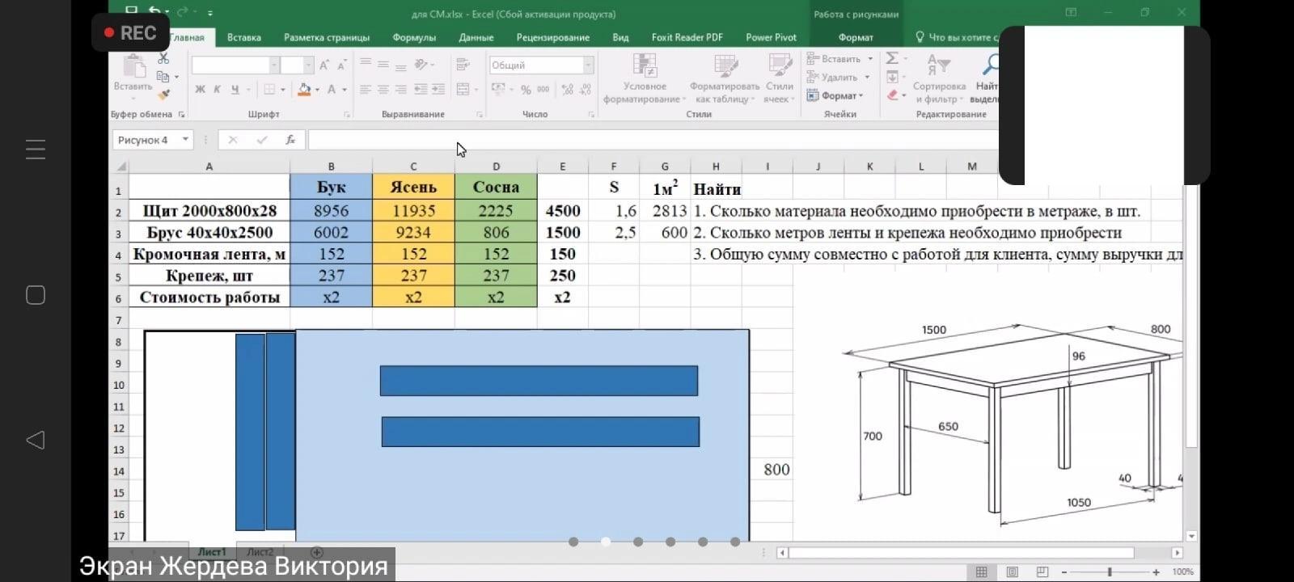Switch to Page Layout view in status bar

[1012, 572]
